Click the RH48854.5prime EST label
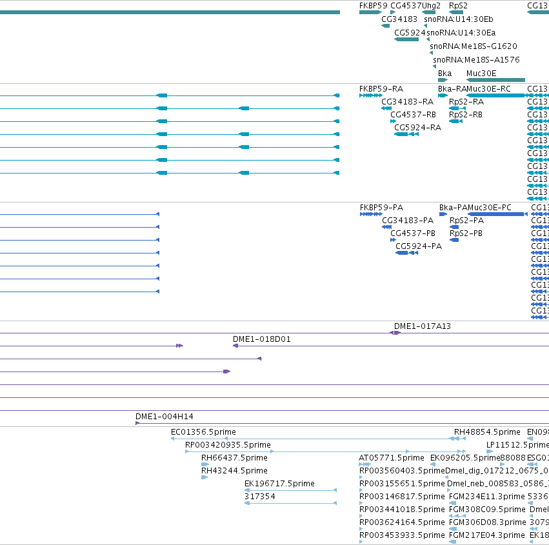 [487, 432]
